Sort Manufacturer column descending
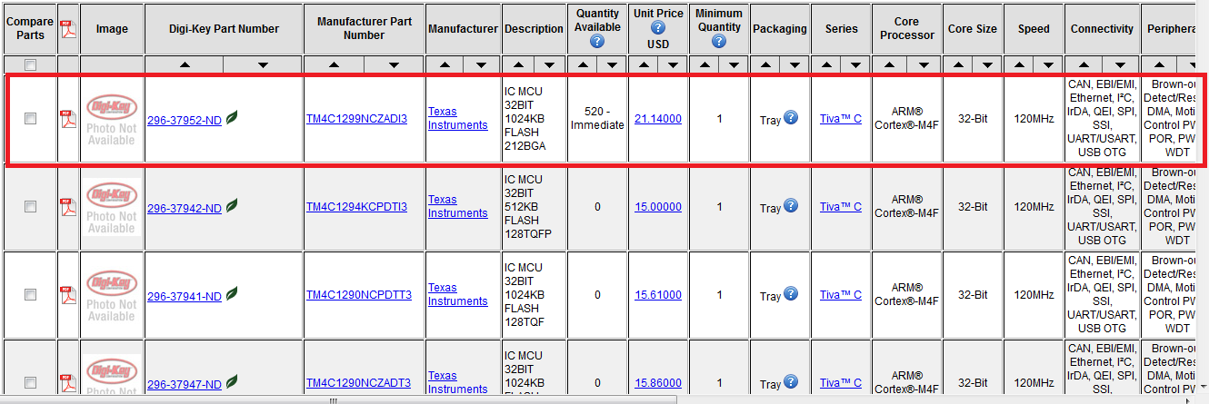Screen dimensions: 1209x404 point(481,65)
